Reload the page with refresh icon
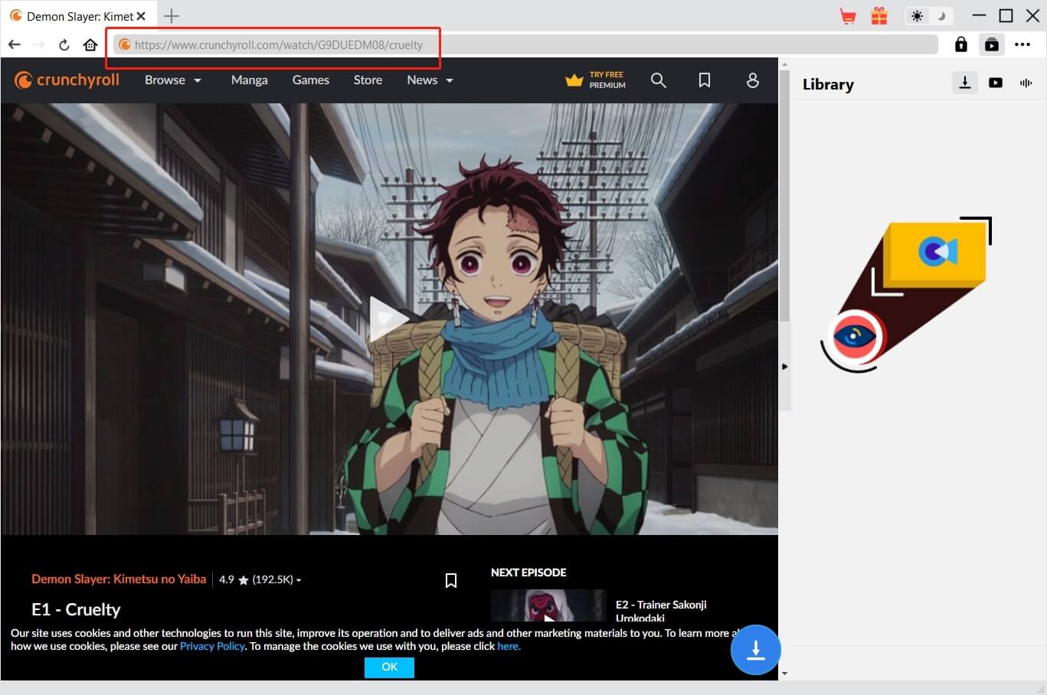The height and width of the screenshot is (695, 1047). [x=64, y=45]
